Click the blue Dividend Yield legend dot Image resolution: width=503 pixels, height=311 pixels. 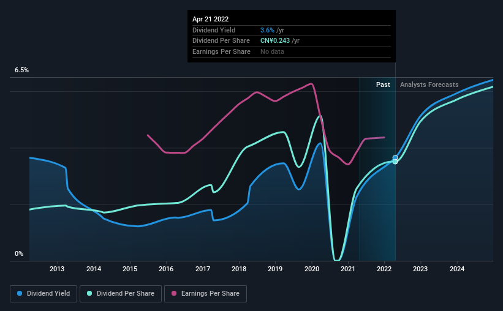click(20, 293)
